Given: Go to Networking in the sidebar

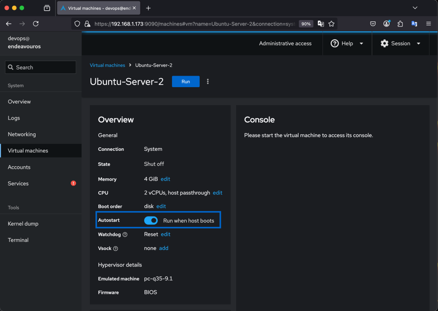Looking at the screenshot, I should (22, 134).
